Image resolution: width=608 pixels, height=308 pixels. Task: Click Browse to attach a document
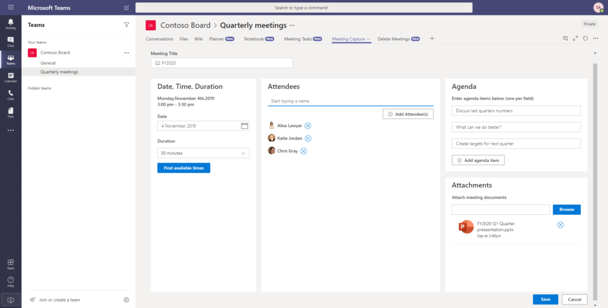pyautogui.click(x=566, y=209)
